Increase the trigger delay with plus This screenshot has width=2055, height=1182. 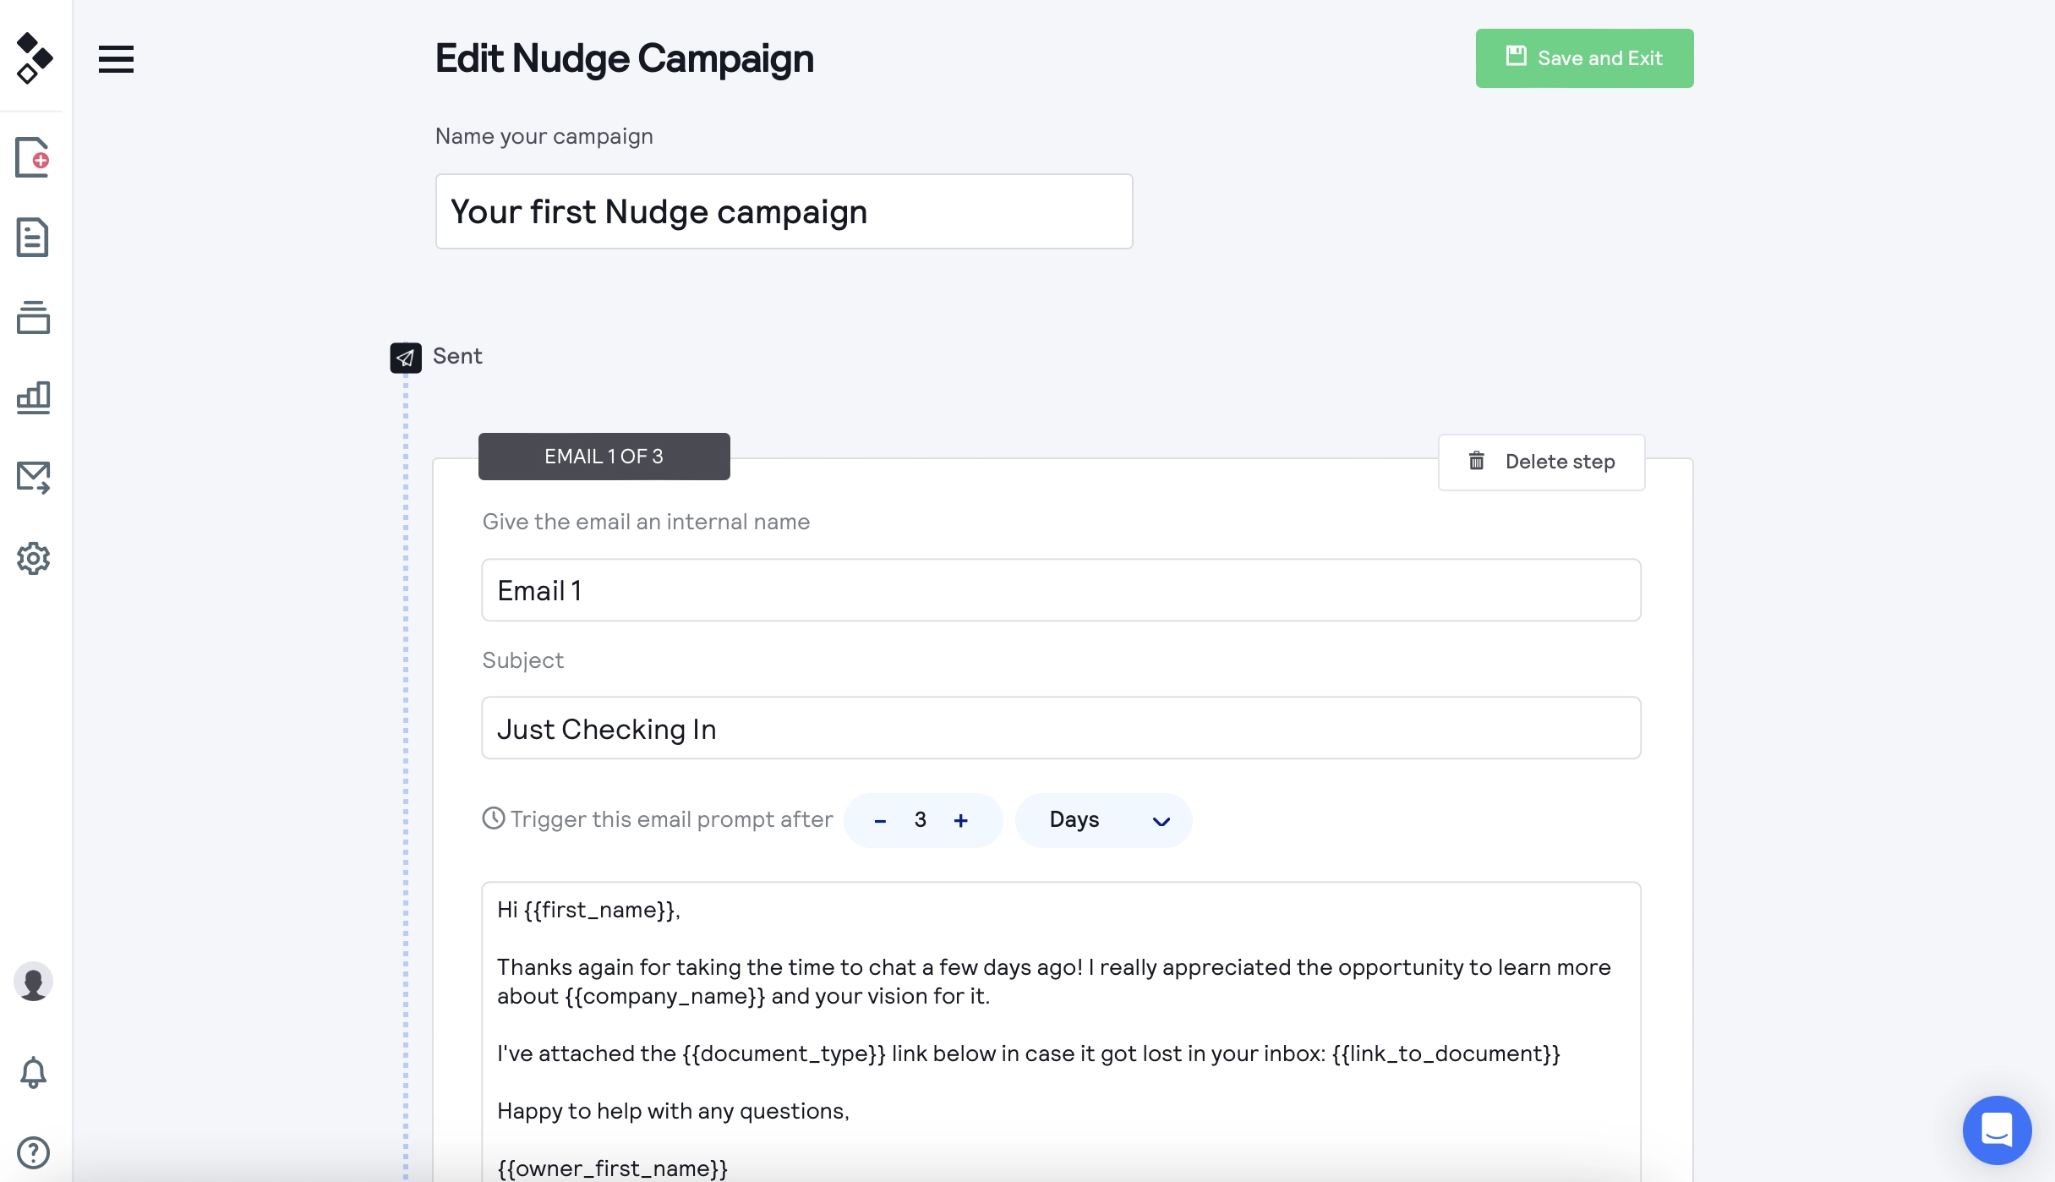point(961,819)
